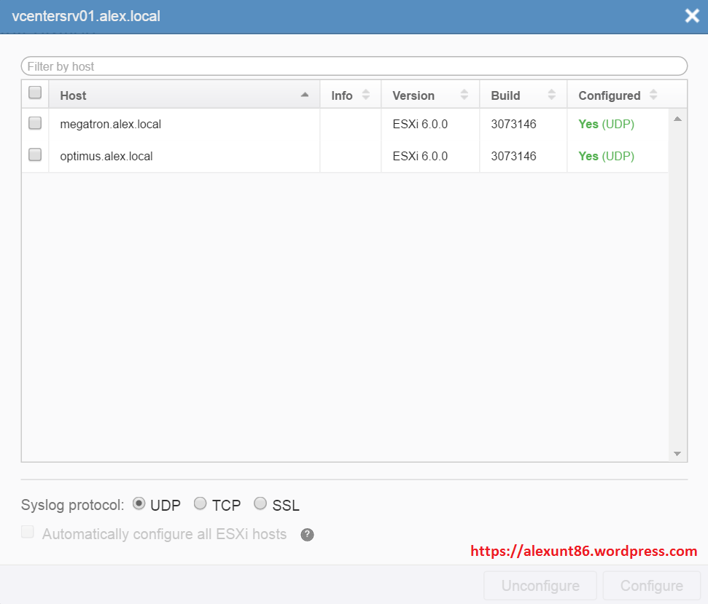Screen dimensions: 708x604
Task: Click the help question mark icon
Action: click(x=308, y=535)
